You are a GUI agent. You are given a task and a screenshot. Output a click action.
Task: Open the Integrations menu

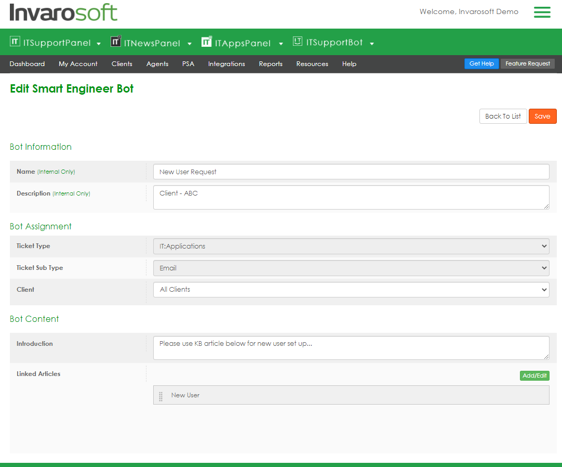coord(226,64)
